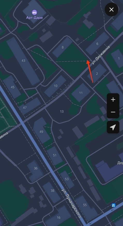The width and height of the screenshot is (123, 226).
Task: Zoom in with the plus button
Action: [113, 100]
